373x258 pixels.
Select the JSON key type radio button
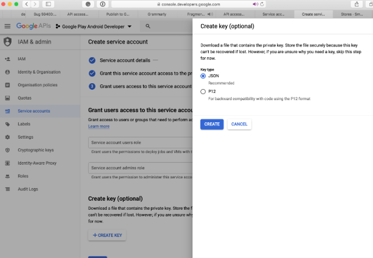coord(203,76)
